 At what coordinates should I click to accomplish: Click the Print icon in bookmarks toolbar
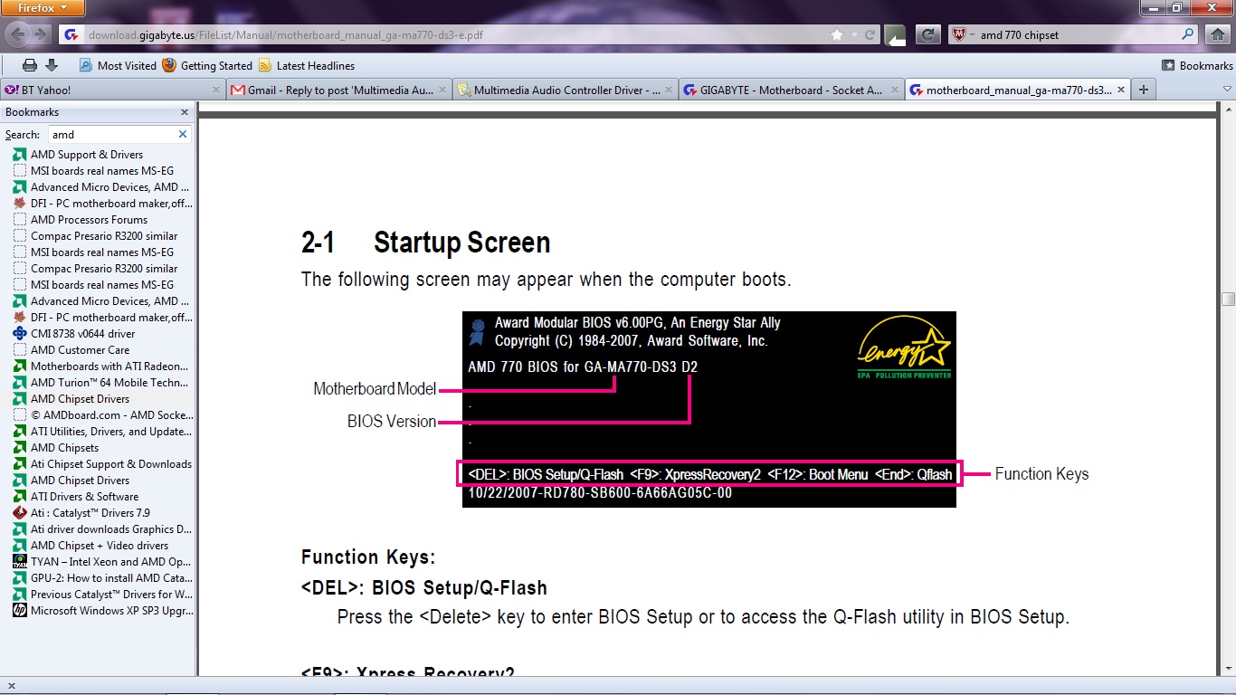[x=30, y=65]
